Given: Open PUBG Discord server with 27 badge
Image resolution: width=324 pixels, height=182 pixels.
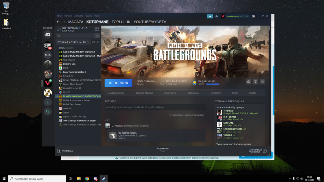Looking at the screenshot, I should (x=48, y=45).
